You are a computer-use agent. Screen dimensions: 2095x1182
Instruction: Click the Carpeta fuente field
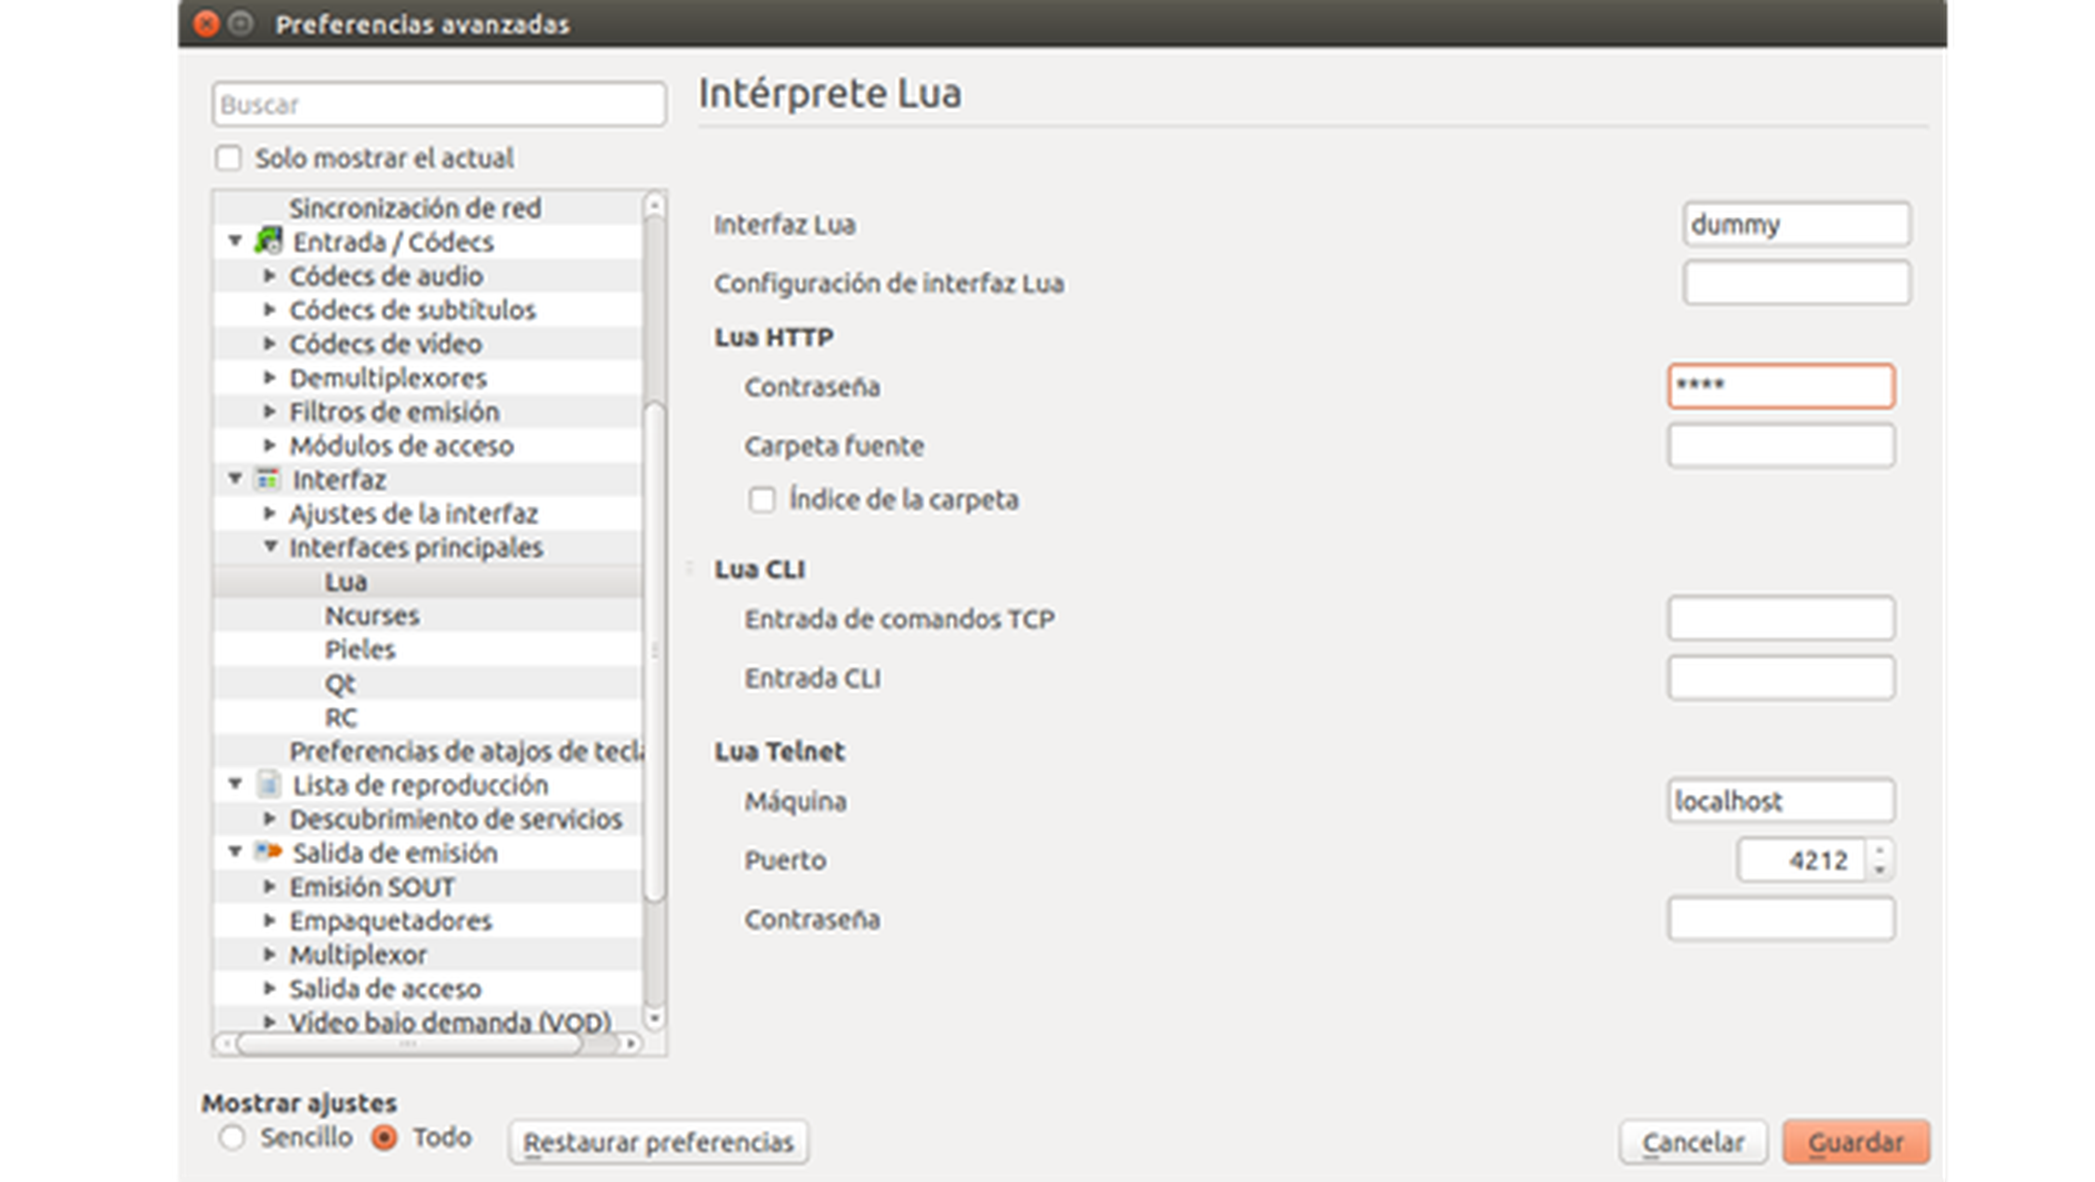click(x=1781, y=446)
